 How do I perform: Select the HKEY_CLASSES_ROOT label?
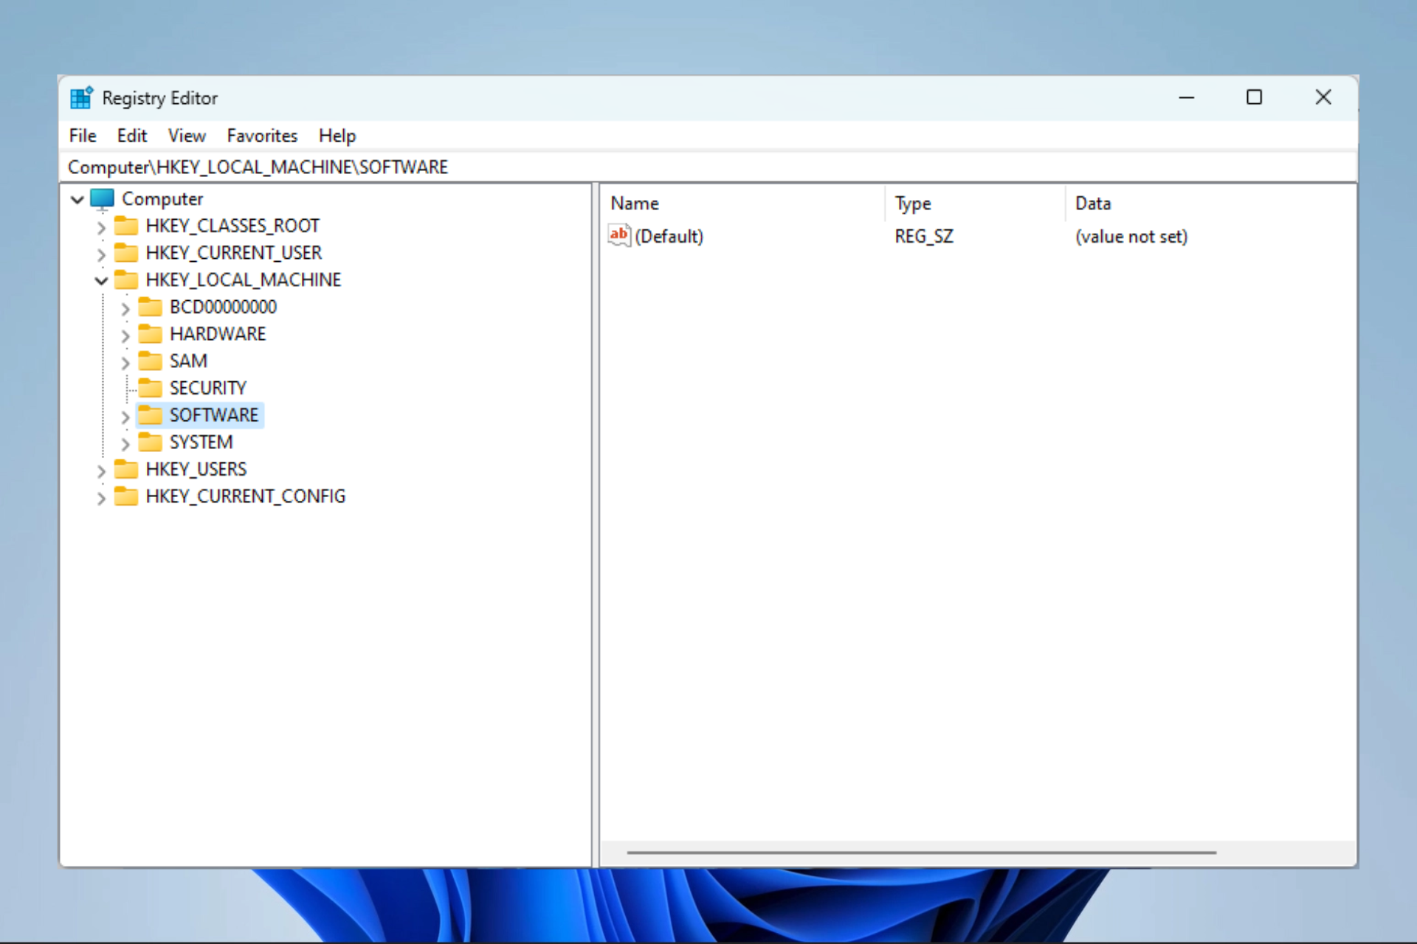point(232,226)
